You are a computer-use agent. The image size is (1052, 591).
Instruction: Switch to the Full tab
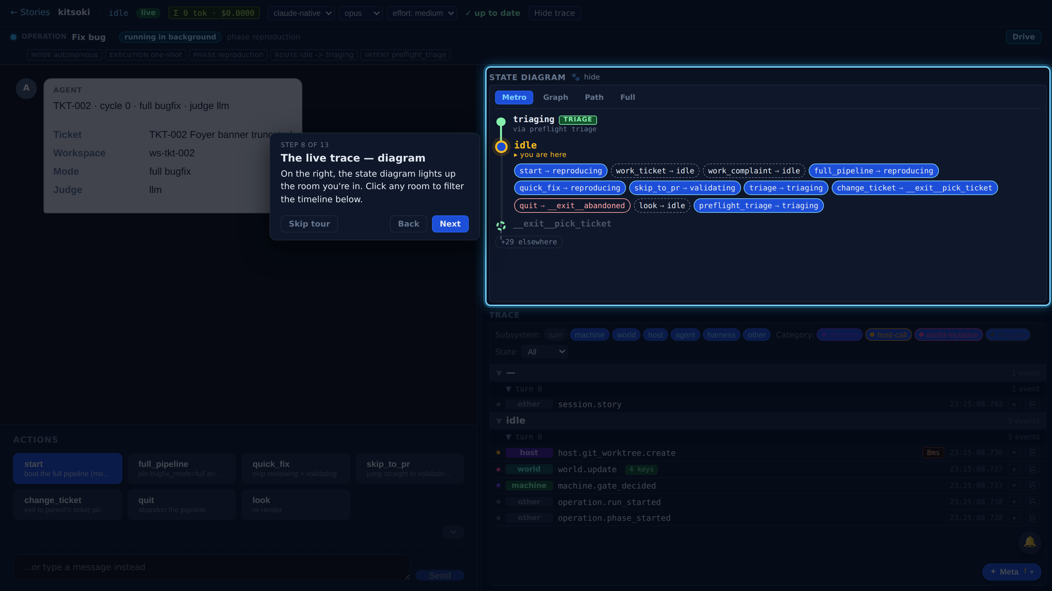(627, 97)
